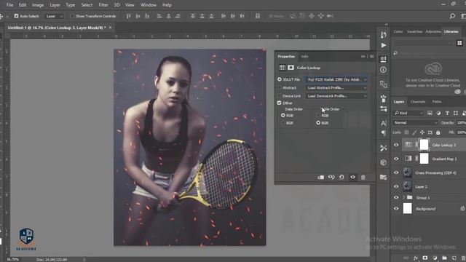The image size is (466, 262).
Task: Open the Actions panel play icon
Action: pos(384,45)
